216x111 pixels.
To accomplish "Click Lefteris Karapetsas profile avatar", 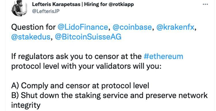I will coord(19,7).
